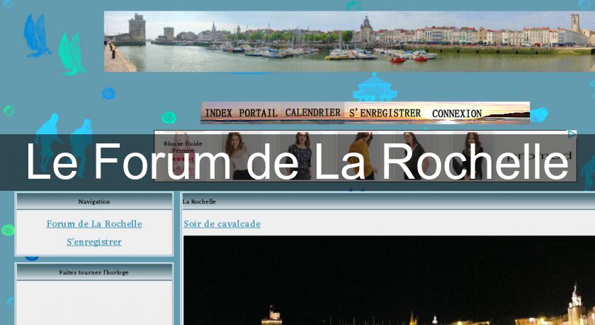Select S'ENREGISTRER in the navigation bar
Image resolution: width=595 pixels, height=325 pixels.
[385, 113]
